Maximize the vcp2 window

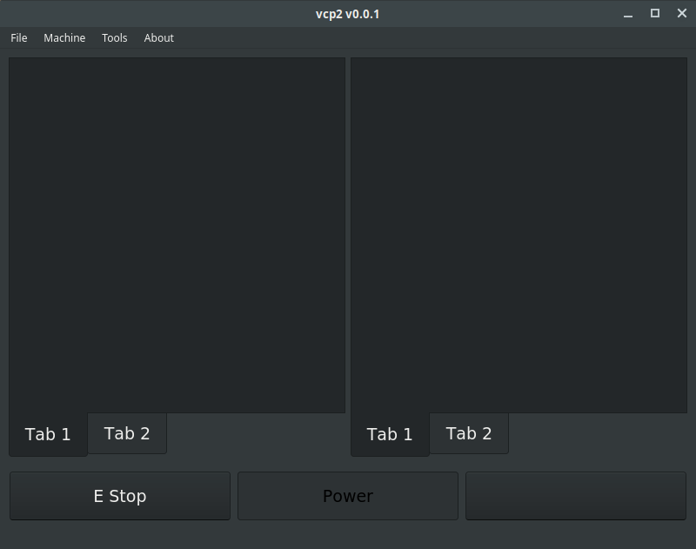click(x=655, y=13)
